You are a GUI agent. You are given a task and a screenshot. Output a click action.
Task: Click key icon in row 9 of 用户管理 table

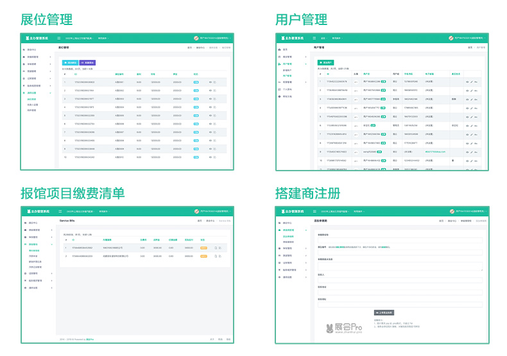point(476,152)
